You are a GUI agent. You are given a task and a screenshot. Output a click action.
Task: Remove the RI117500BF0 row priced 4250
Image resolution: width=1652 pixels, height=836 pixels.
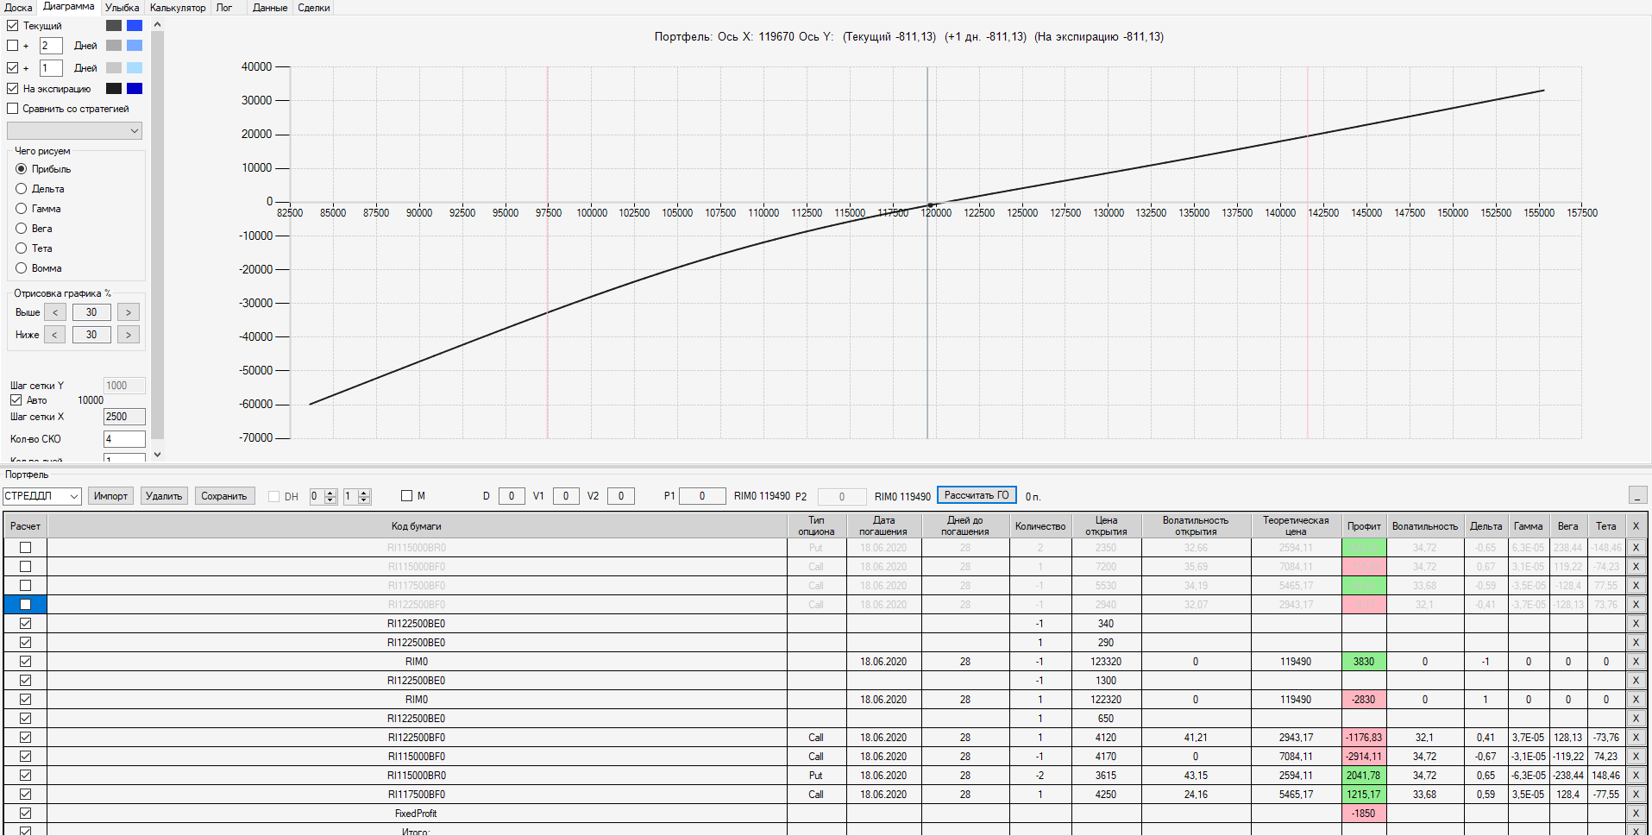pos(1636,795)
